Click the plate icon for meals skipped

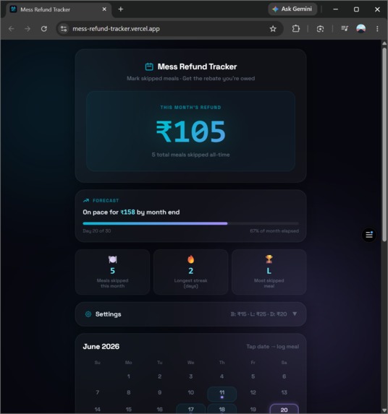[113, 259]
